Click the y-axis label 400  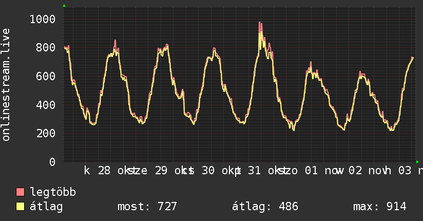click(46, 105)
